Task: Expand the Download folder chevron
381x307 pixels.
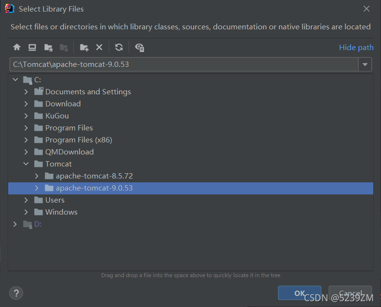Action: coord(26,104)
